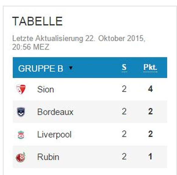Click the TABELLE heading
Image resolution: width=177 pixels, height=175 pixels.
click(x=37, y=21)
